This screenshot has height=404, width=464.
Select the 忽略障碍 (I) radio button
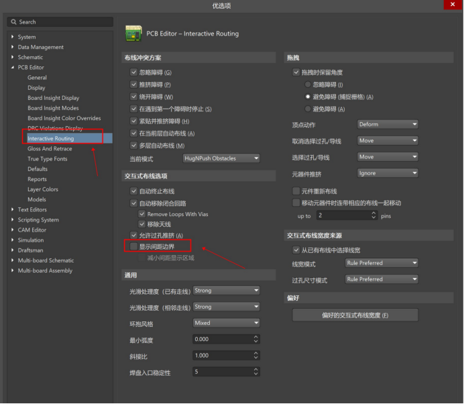(308, 85)
